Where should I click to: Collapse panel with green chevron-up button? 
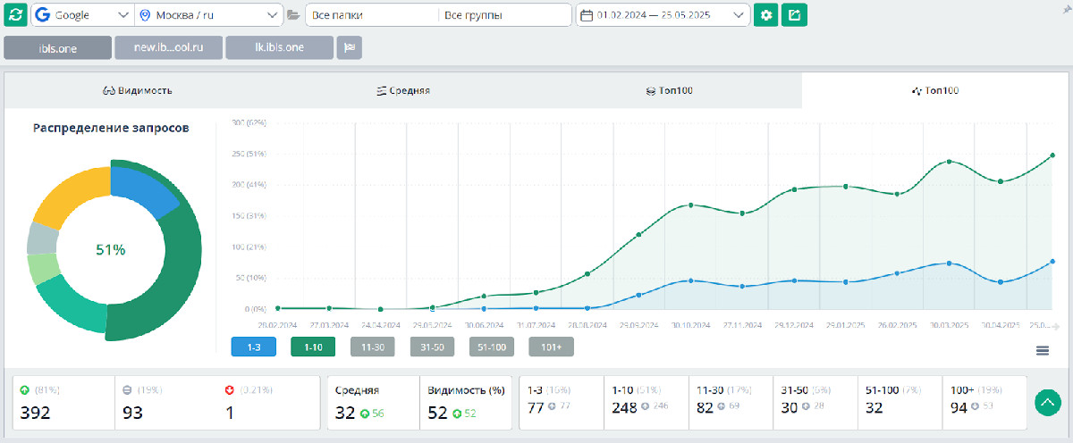tap(1048, 404)
